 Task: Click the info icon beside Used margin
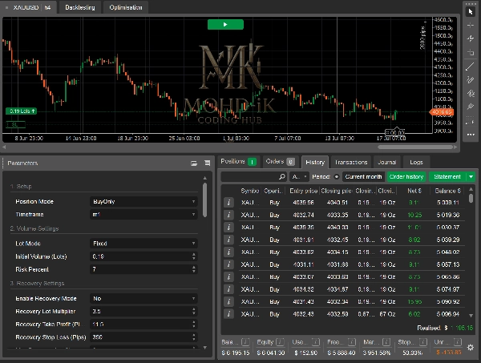316,342
